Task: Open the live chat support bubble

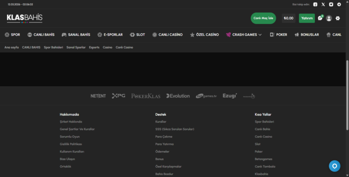Action: 334,166
